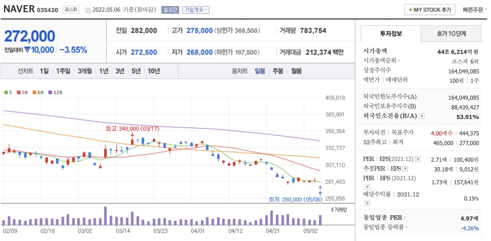This screenshot has width=491, height=241.
Task: Click the orange 60-day moving average swatch
Action: tap(34, 92)
